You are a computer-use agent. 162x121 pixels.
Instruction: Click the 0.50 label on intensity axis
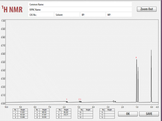pos(3,62)
